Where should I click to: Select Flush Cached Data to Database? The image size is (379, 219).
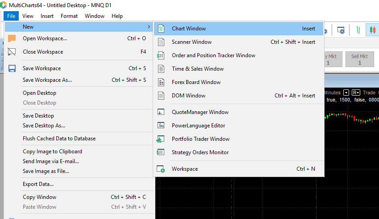pyautogui.click(x=79, y=139)
